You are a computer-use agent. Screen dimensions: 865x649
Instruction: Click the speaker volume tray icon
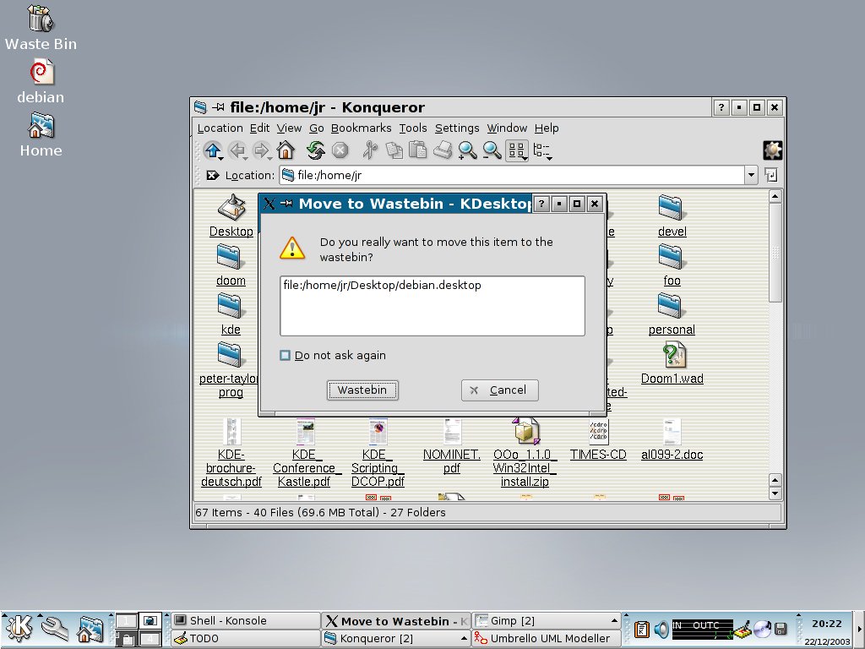coord(661,629)
